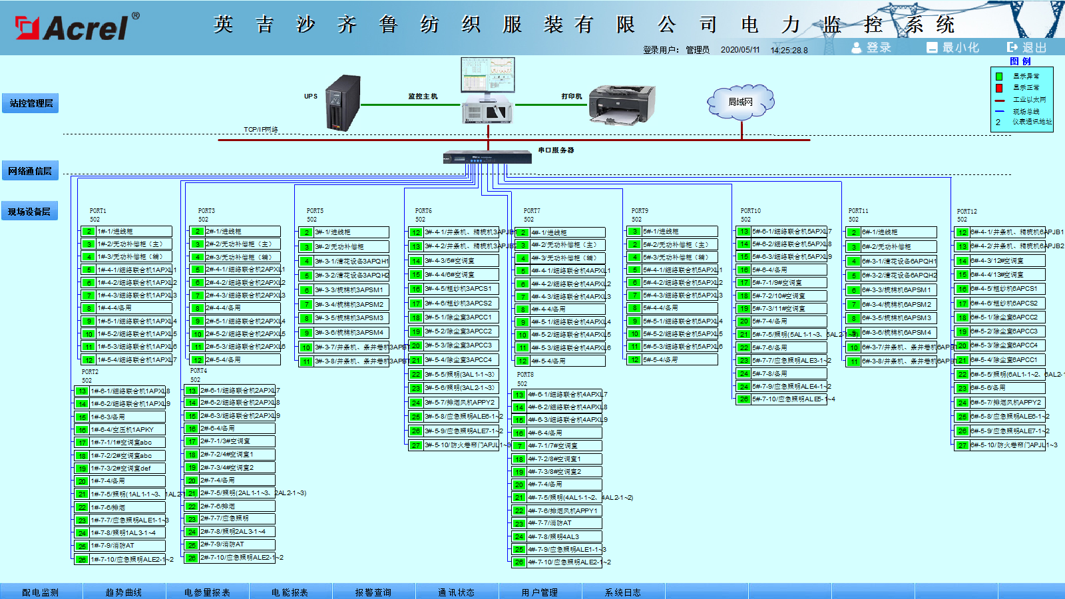Click the 现场设备层 layer button
The height and width of the screenshot is (599, 1065).
(x=29, y=212)
